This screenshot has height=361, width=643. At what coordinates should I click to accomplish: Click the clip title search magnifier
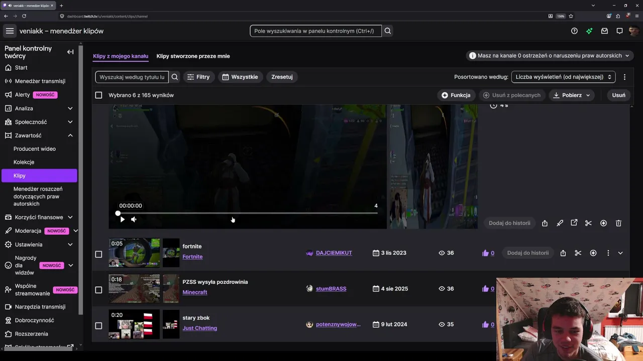coord(175,77)
